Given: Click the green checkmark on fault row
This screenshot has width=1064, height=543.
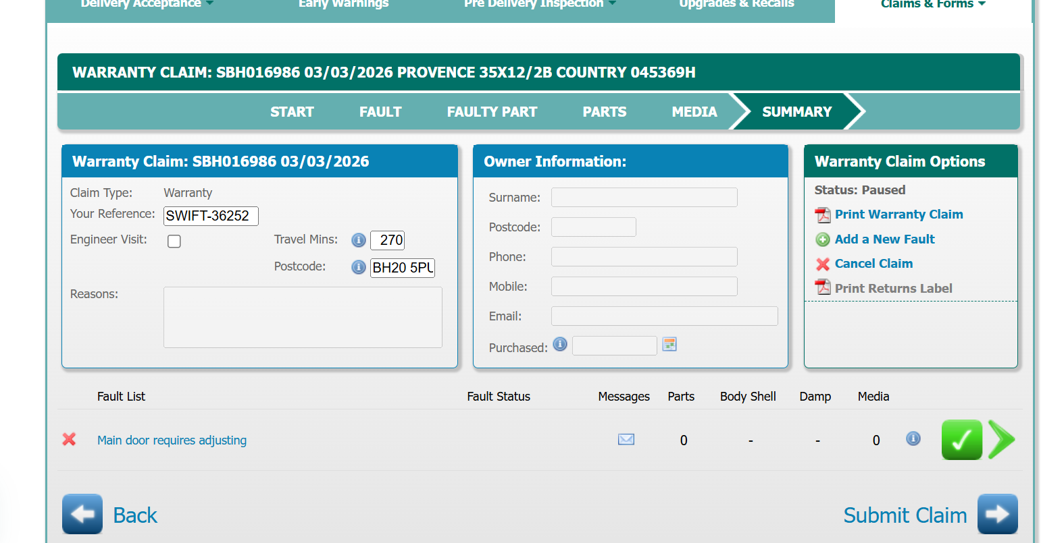Looking at the screenshot, I should [961, 440].
